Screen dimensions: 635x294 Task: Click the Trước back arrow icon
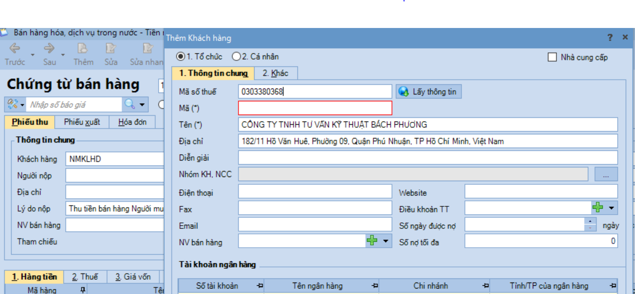coord(14,48)
